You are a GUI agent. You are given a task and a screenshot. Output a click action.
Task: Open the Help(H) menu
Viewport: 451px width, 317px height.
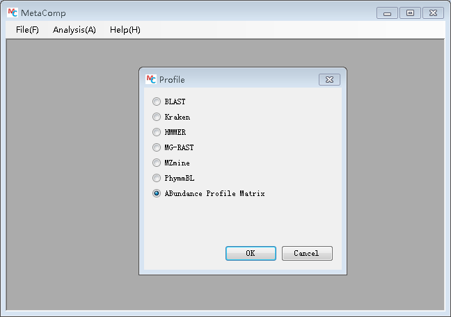(125, 30)
